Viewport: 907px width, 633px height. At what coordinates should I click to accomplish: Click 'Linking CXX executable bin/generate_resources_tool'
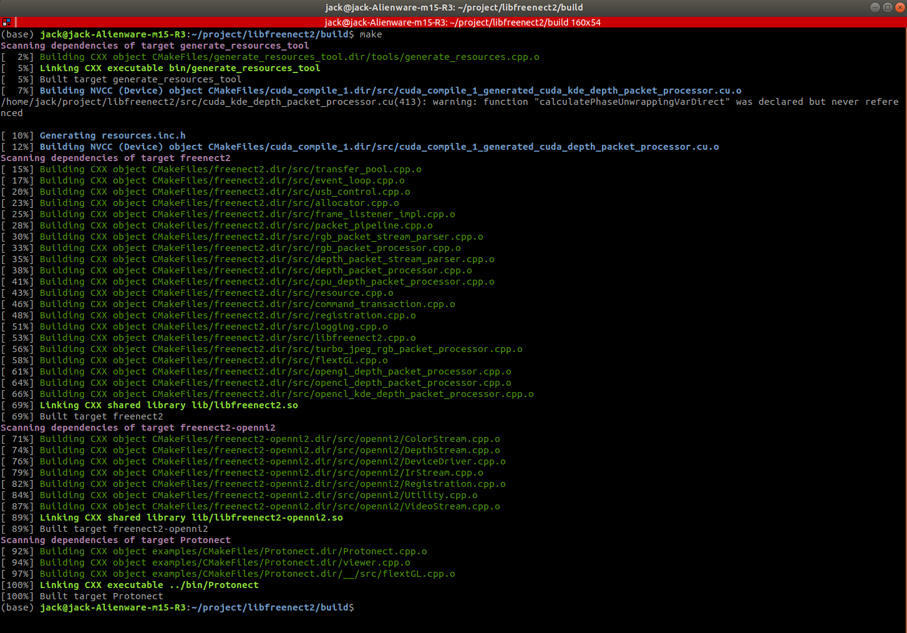coord(180,68)
